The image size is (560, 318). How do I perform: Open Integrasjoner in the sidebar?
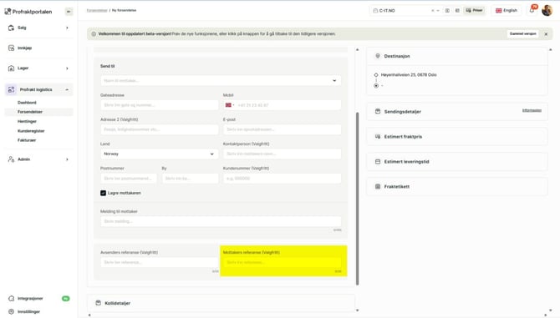(x=30, y=299)
